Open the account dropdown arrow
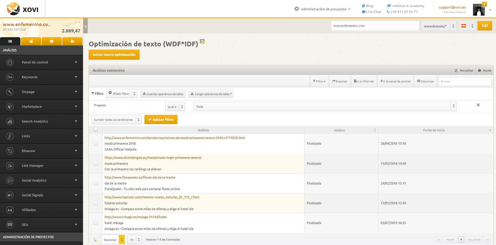This screenshot has height=245, width=496. tap(490, 10)
